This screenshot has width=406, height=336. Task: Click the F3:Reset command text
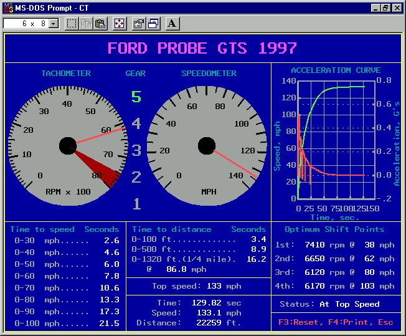300,323
